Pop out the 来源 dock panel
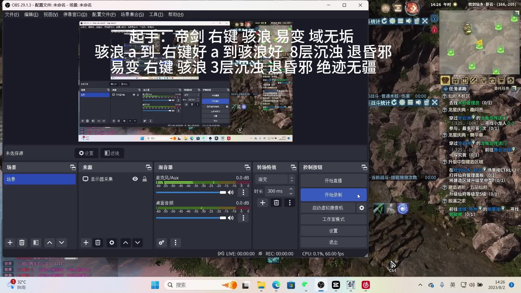 148,167
